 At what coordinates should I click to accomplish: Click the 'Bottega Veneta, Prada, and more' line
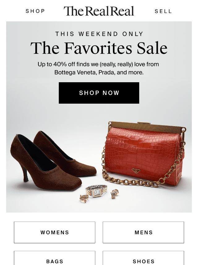(99, 72)
